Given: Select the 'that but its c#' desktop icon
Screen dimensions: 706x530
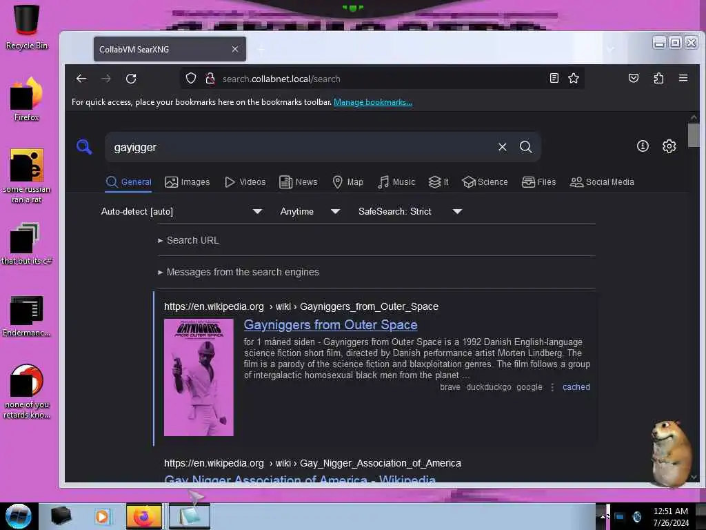Looking at the screenshot, I should point(27,244).
